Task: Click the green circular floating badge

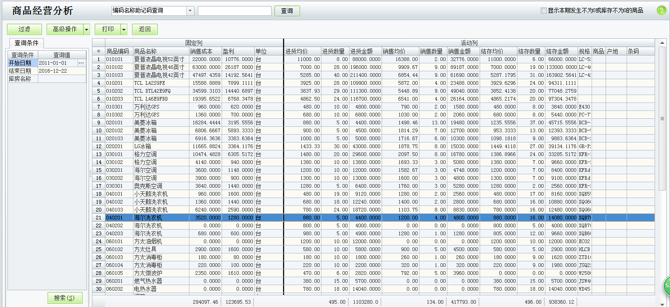Action: [667, 286]
